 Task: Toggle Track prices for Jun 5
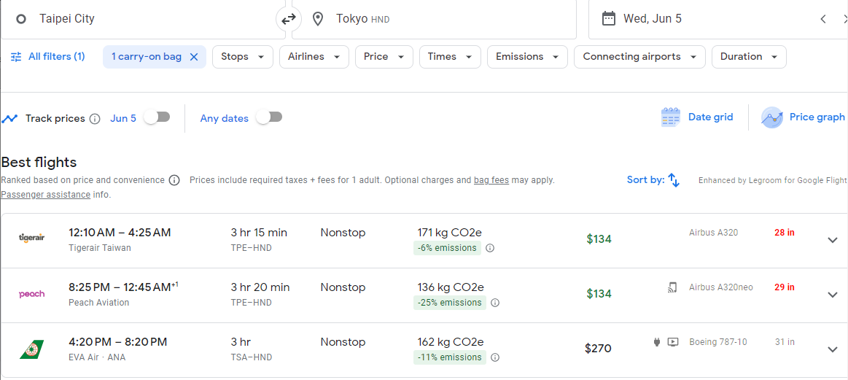[x=157, y=117]
